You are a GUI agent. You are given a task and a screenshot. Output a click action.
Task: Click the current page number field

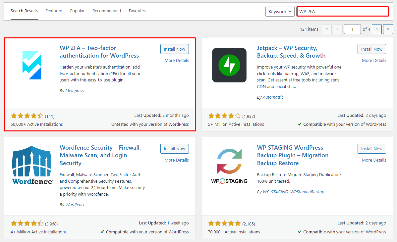[352, 29]
